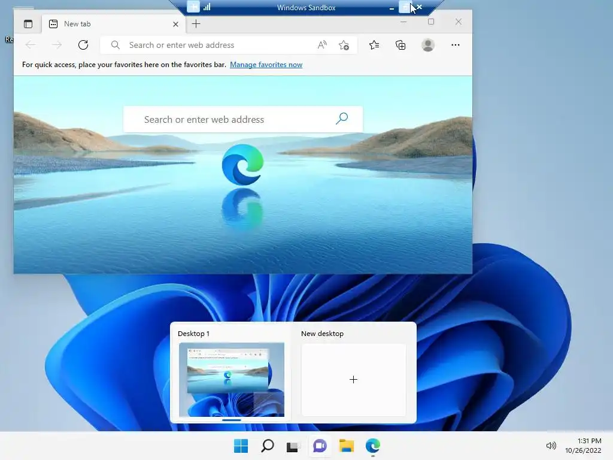Click the Desktop 1 label
Image resolution: width=613 pixels, height=460 pixels.
(193, 334)
